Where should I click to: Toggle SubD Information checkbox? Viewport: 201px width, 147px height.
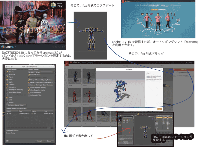29,93
